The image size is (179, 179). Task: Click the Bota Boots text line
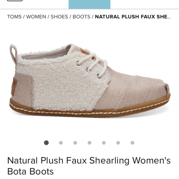click(31, 171)
